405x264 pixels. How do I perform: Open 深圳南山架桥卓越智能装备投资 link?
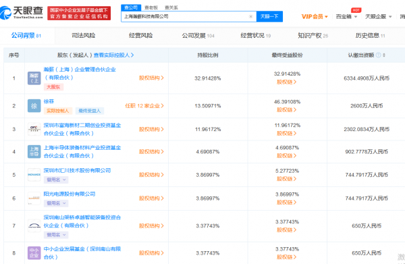tap(82, 221)
